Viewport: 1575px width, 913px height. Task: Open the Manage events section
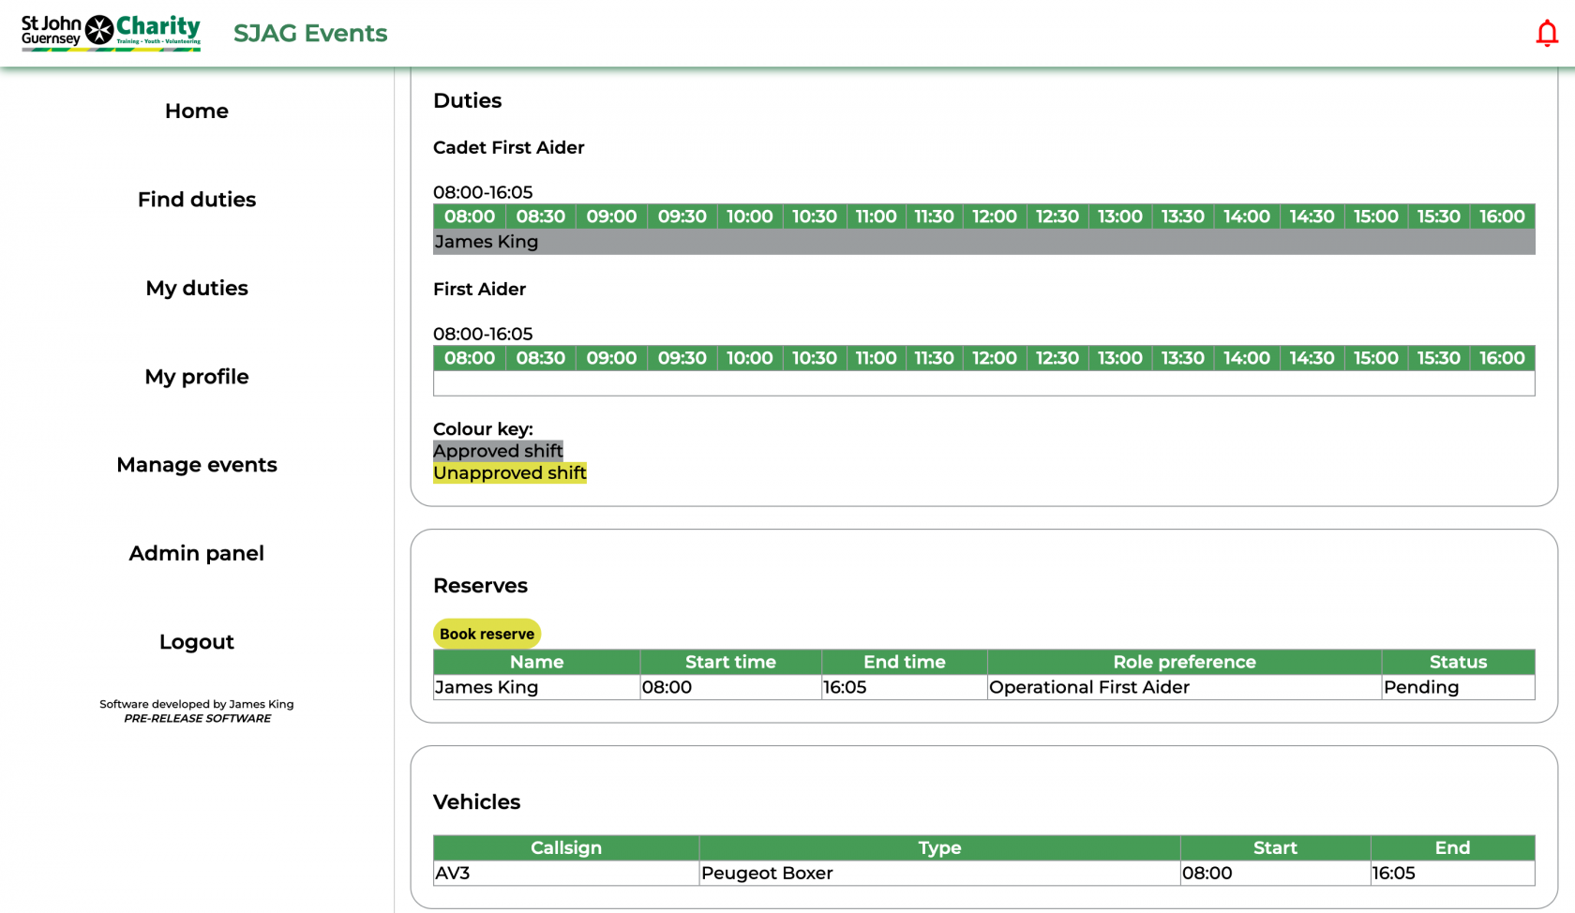[196, 465]
